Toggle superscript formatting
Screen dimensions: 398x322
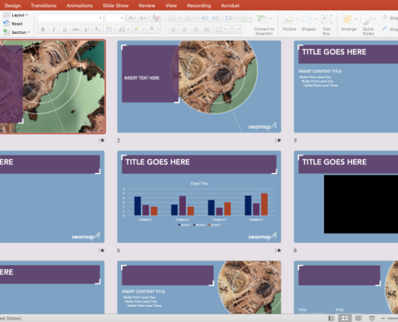86,29
